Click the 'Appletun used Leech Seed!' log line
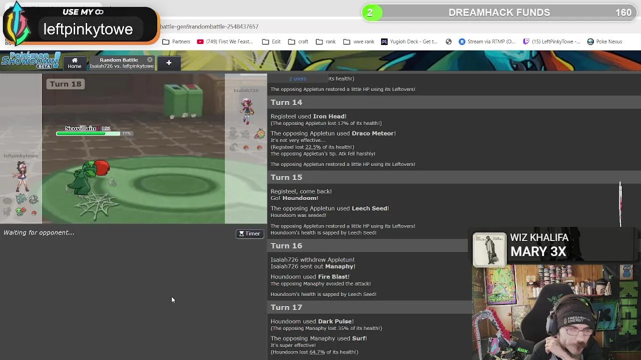The height and width of the screenshot is (360, 641). point(330,208)
